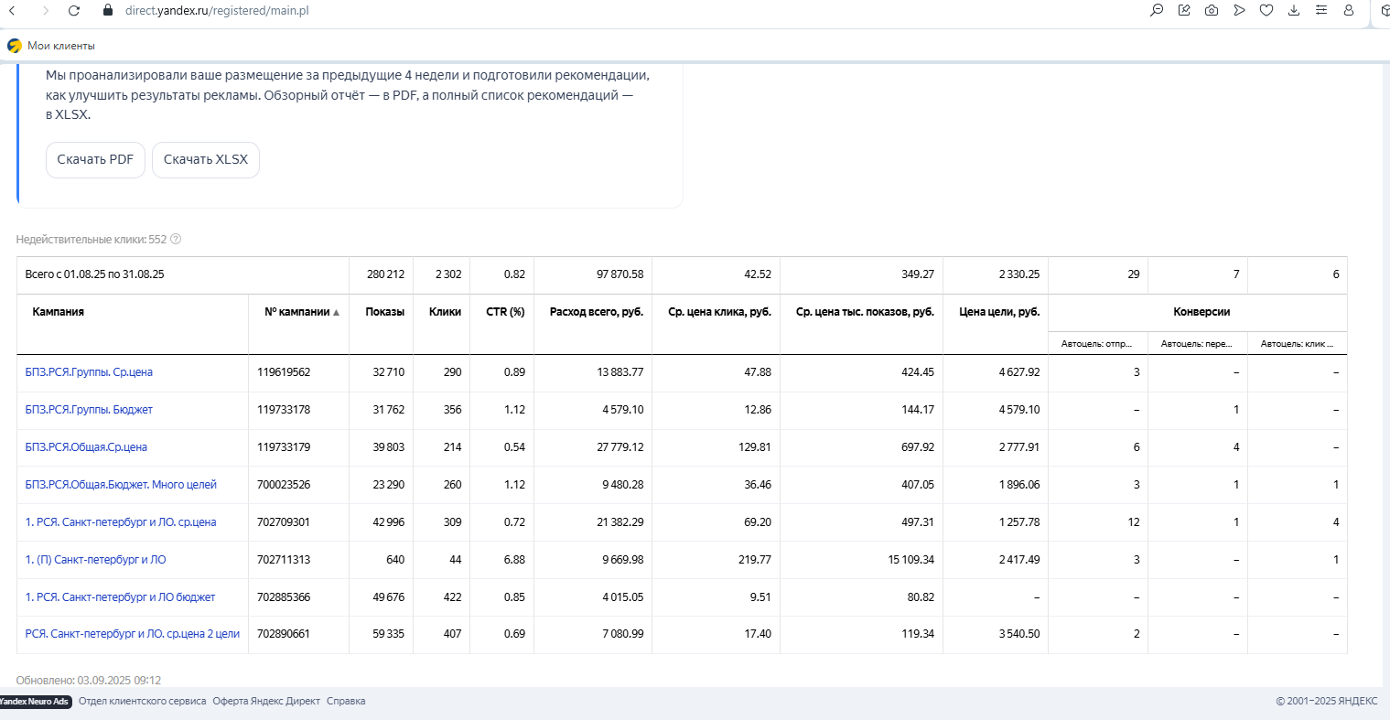
Task: Click the paper-plane send icon
Action: tap(1239, 11)
